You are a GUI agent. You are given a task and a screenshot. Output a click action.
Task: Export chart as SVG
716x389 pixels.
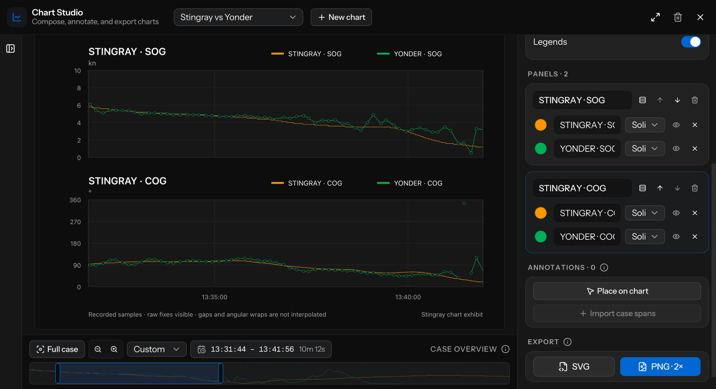pyautogui.click(x=574, y=367)
